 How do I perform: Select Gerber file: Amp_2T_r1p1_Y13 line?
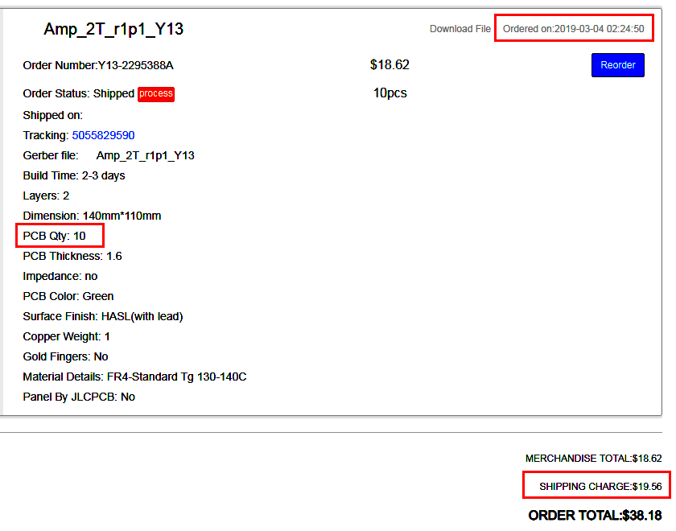[x=109, y=155]
